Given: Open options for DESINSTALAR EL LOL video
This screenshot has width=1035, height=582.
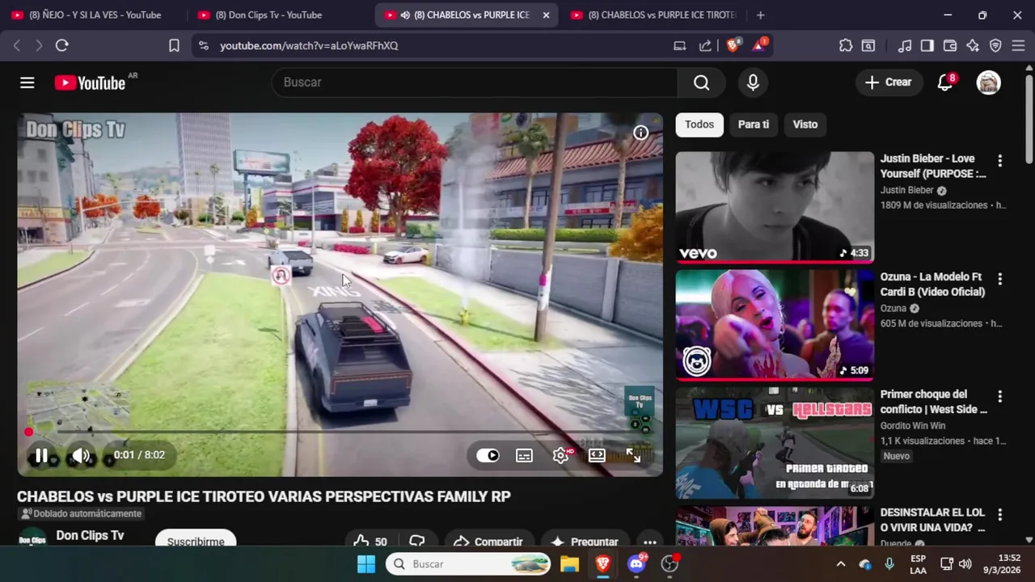Looking at the screenshot, I should pyautogui.click(x=999, y=515).
